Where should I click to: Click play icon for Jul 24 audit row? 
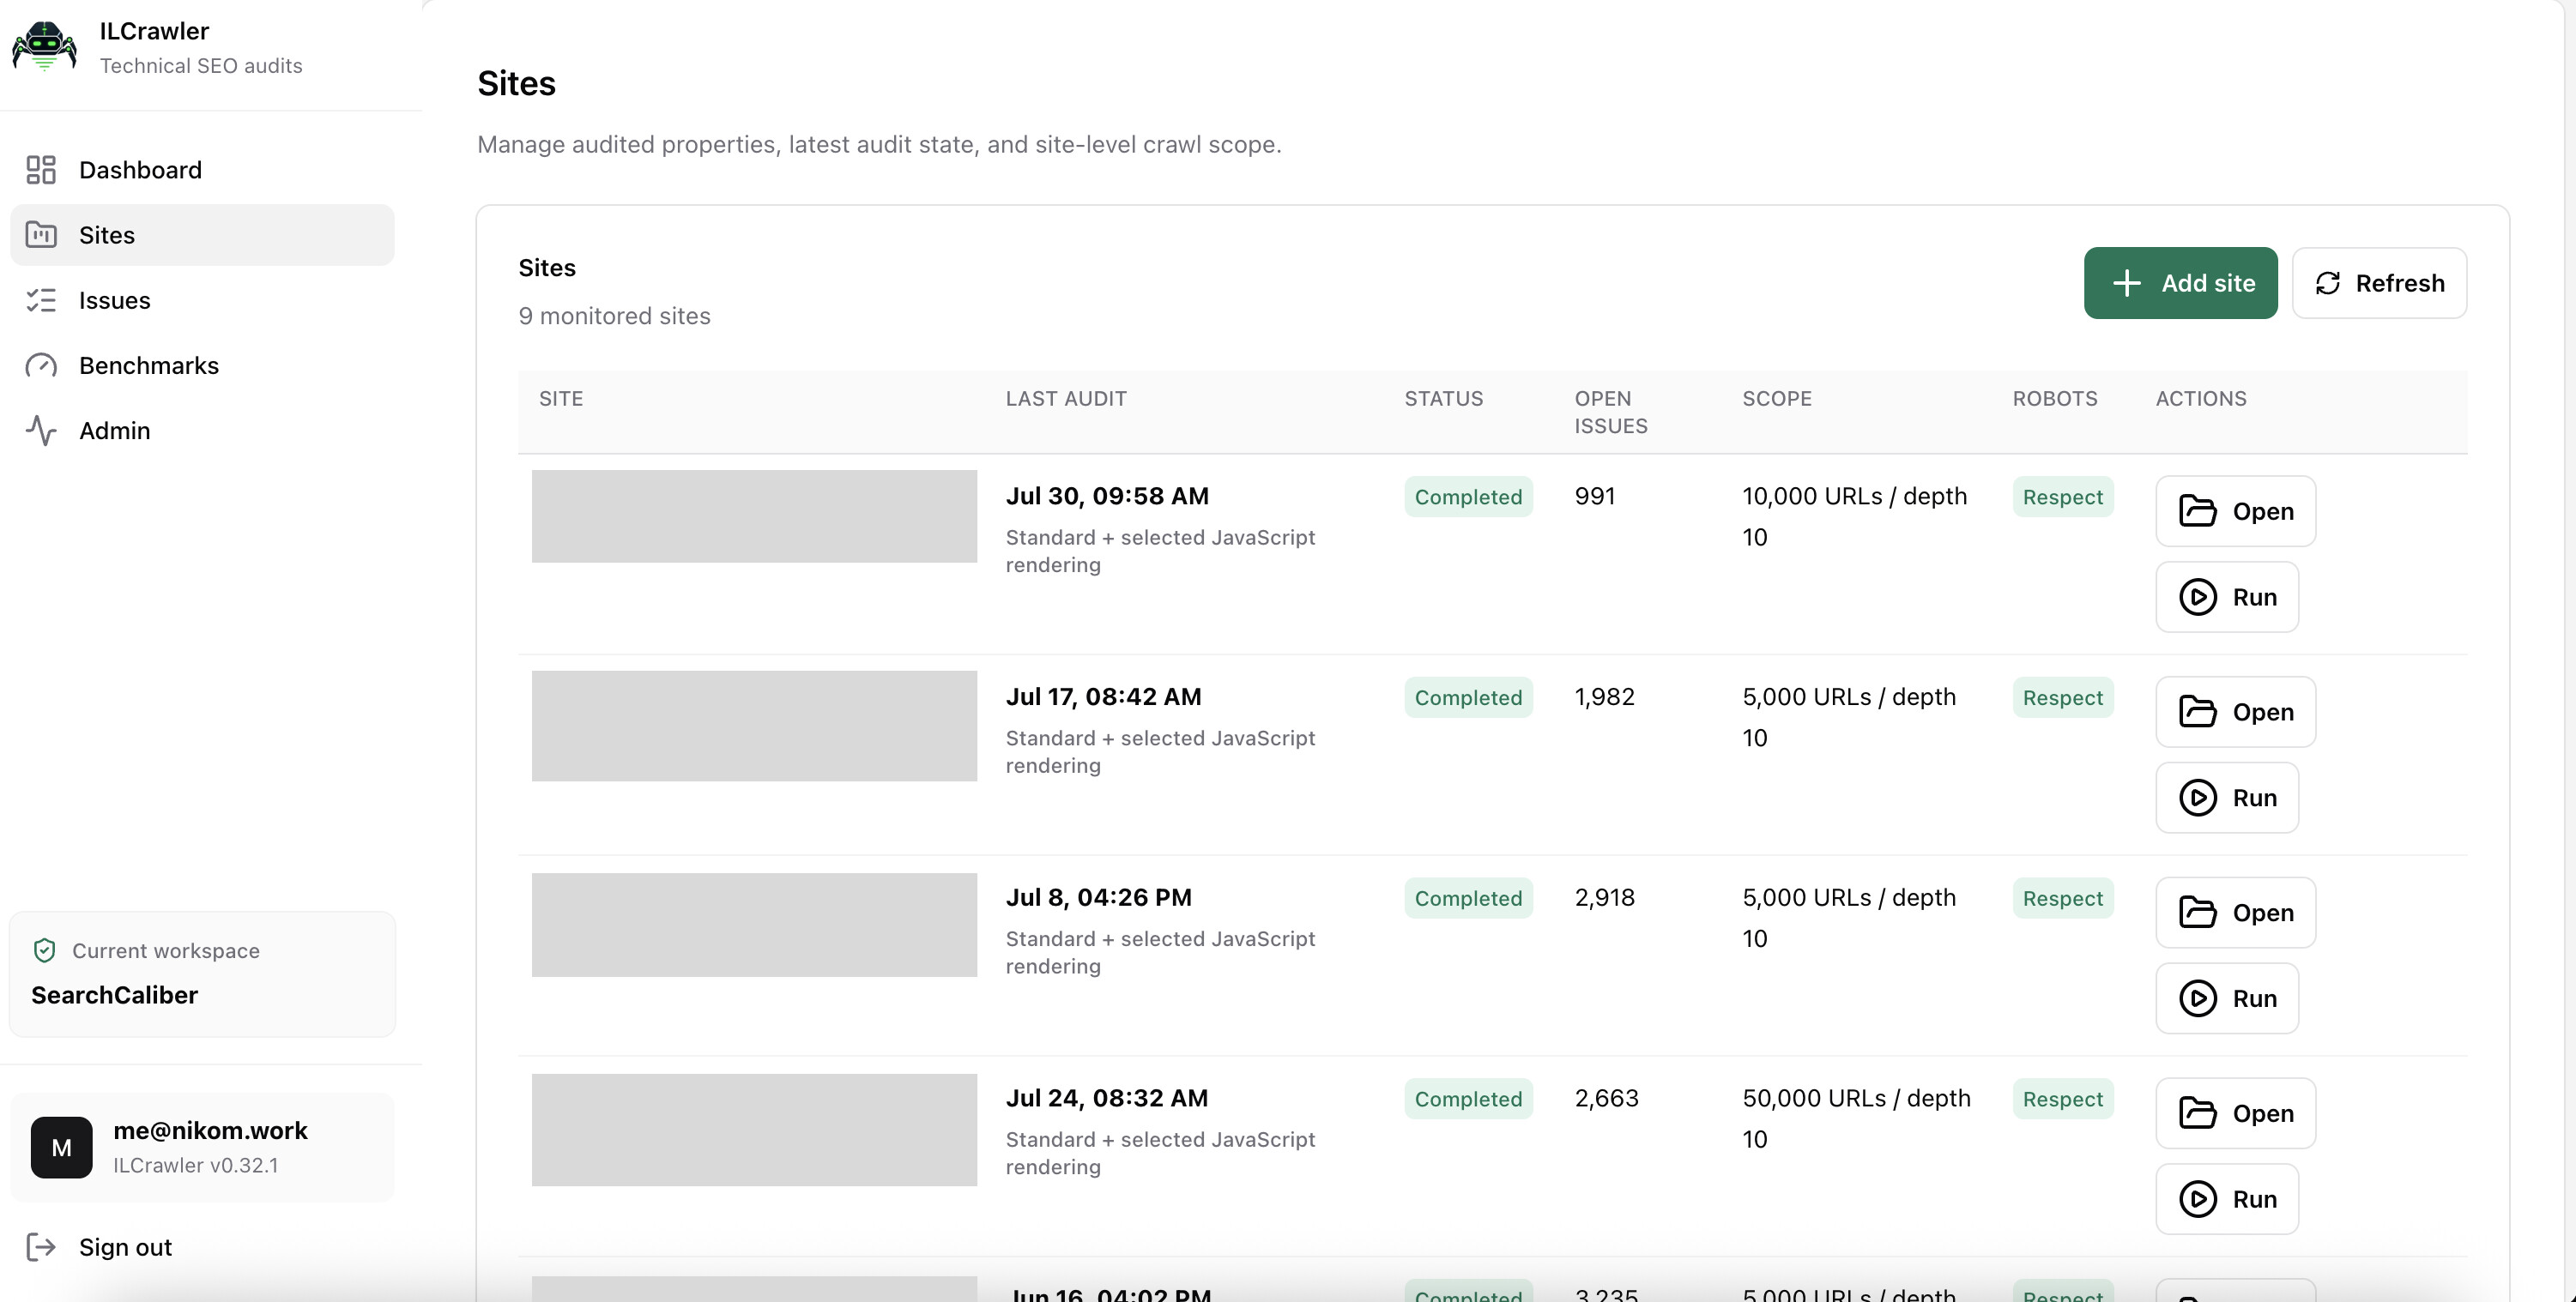pyautogui.click(x=2197, y=1199)
